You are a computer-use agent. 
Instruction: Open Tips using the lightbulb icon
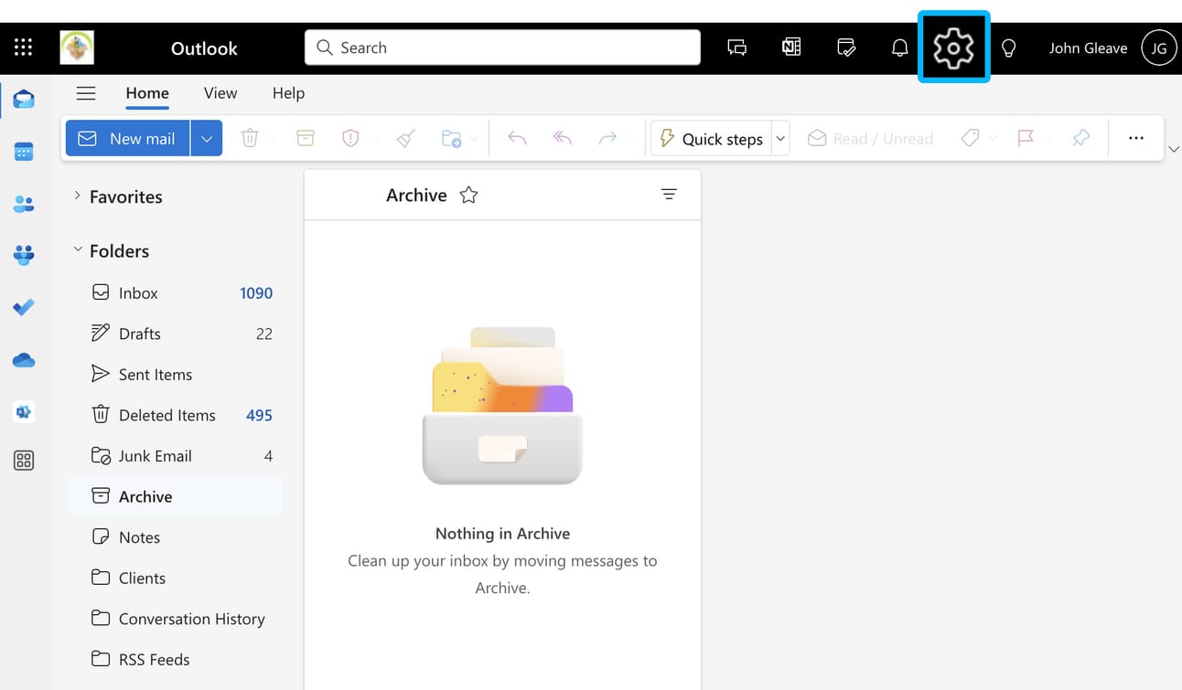pyautogui.click(x=1008, y=48)
